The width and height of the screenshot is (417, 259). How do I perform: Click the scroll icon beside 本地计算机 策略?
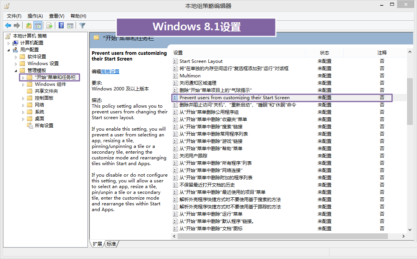pos(8,36)
